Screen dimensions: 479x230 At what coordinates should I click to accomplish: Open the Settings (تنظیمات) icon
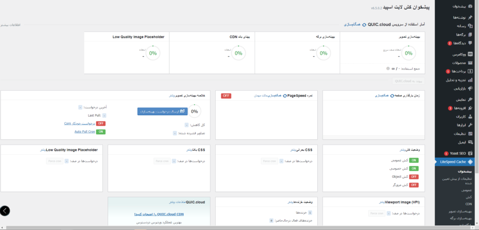click(470, 133)
